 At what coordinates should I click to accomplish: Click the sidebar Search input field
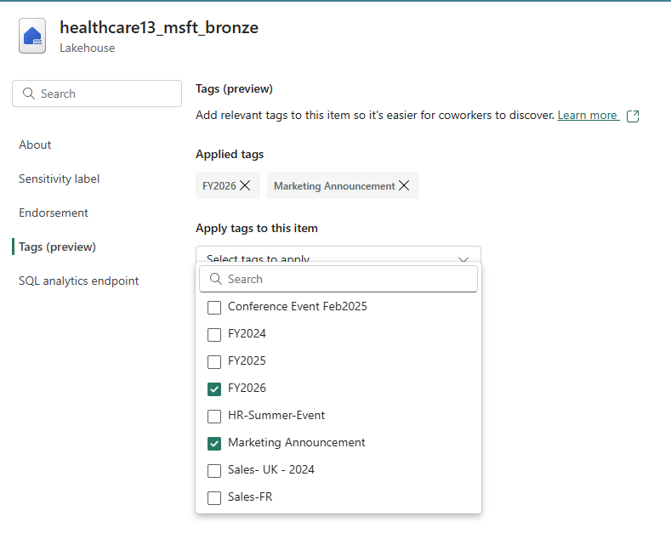97,94
